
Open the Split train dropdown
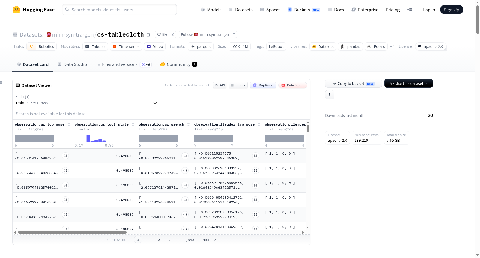(87, 100)
